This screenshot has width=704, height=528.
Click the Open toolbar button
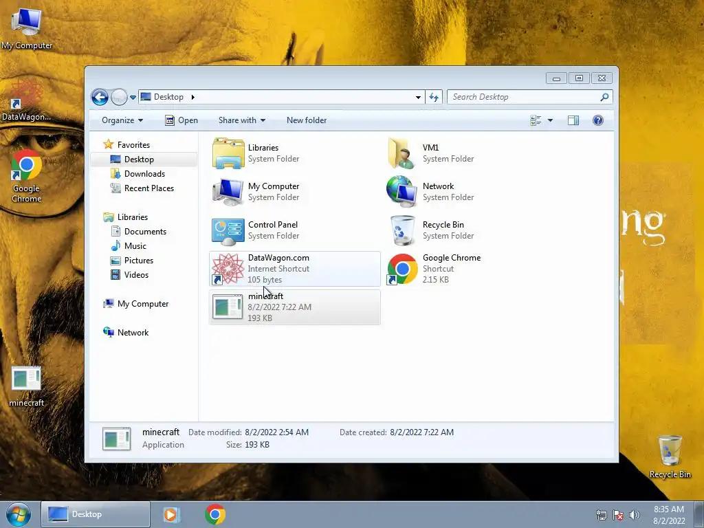[181, 120]
